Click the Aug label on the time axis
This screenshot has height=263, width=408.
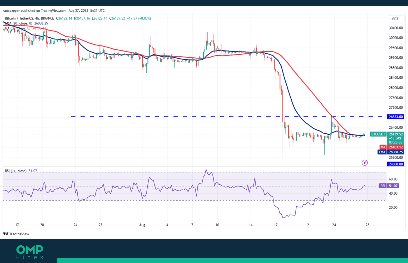point(142,225)
